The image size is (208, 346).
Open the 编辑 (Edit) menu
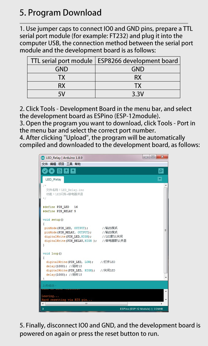pos(53,164)
